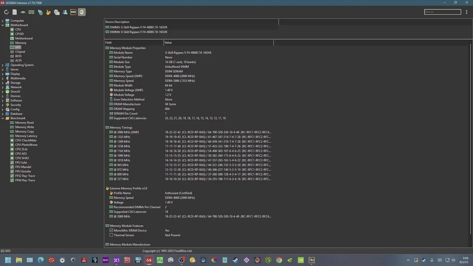Viewport: 473px width, 266px height.
Task: Open the monitor diagnostics toolbar icon
Action: pos(40,12)
